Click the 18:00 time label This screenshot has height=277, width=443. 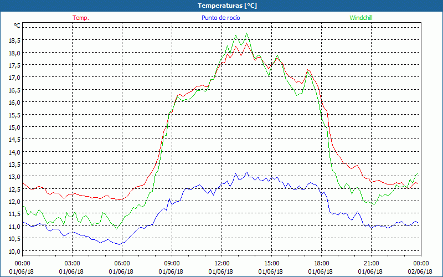(322, 264)
